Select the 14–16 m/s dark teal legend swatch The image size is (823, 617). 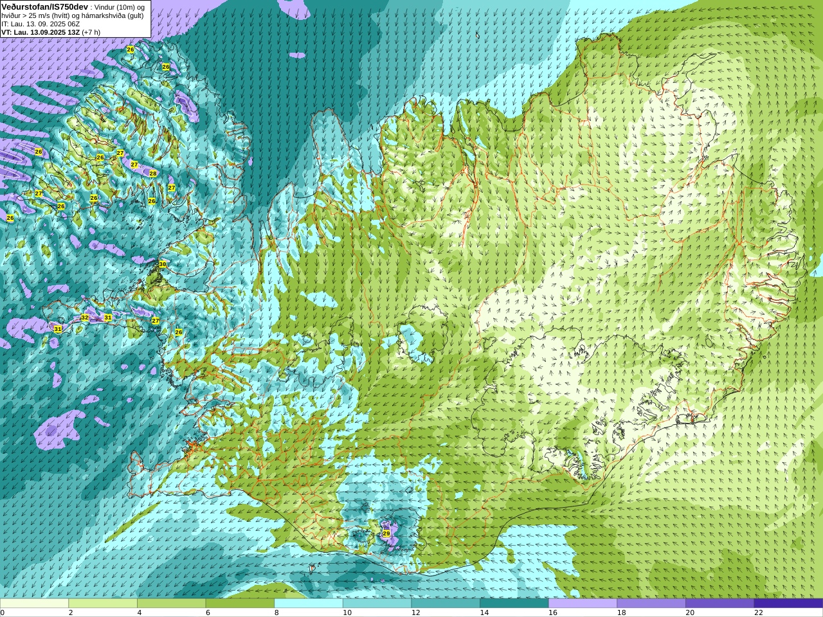click(514, 604)
